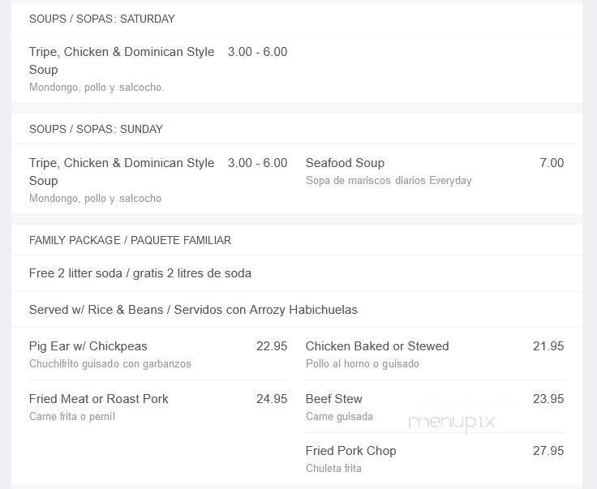The height and width of the screenshot is (489, 597).
Task: Select Pig Ear w/ Chickpeas item
Action: coord(88,346)
